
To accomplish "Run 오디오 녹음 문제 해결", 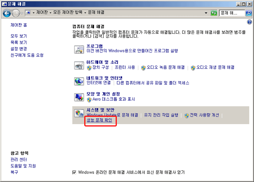I will (x=165, y=67).
